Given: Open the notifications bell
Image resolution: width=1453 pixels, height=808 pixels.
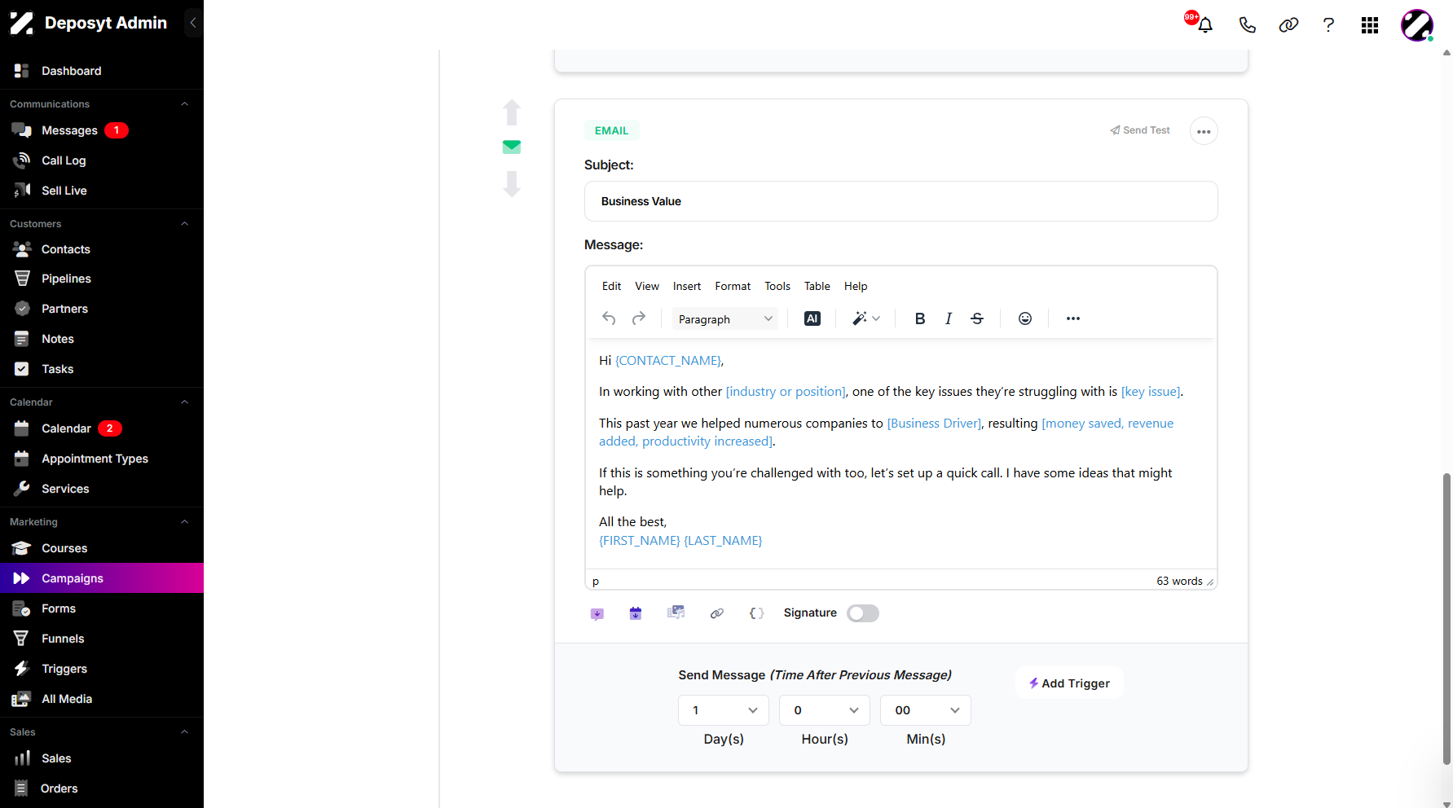Looking at the screenshot, I should click(1204, 25).
